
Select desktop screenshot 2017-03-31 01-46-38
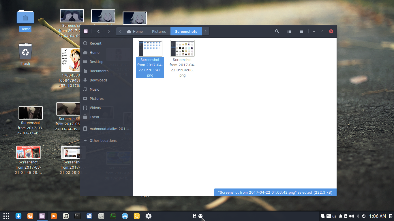28,160
